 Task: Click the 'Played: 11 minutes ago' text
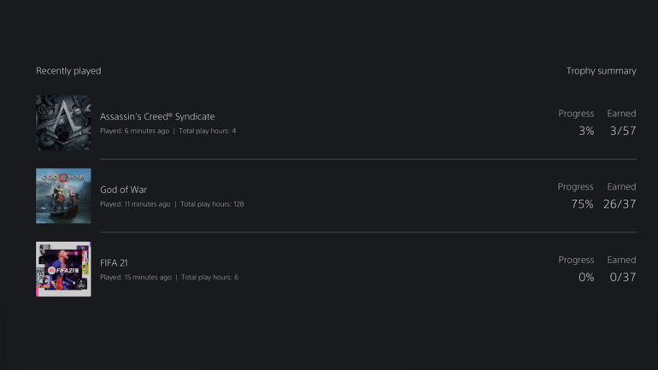pos(135,204)
